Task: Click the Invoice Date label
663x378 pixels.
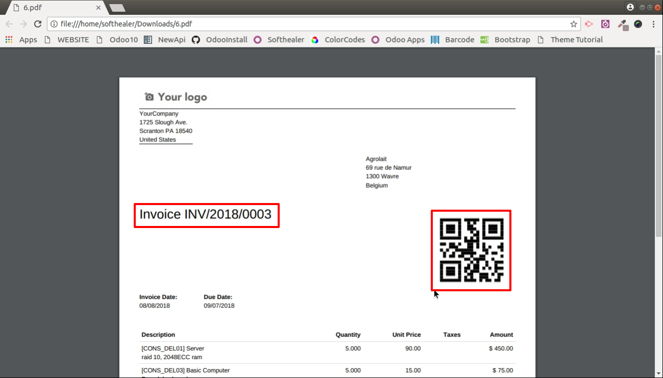Action: pos(158,297)
